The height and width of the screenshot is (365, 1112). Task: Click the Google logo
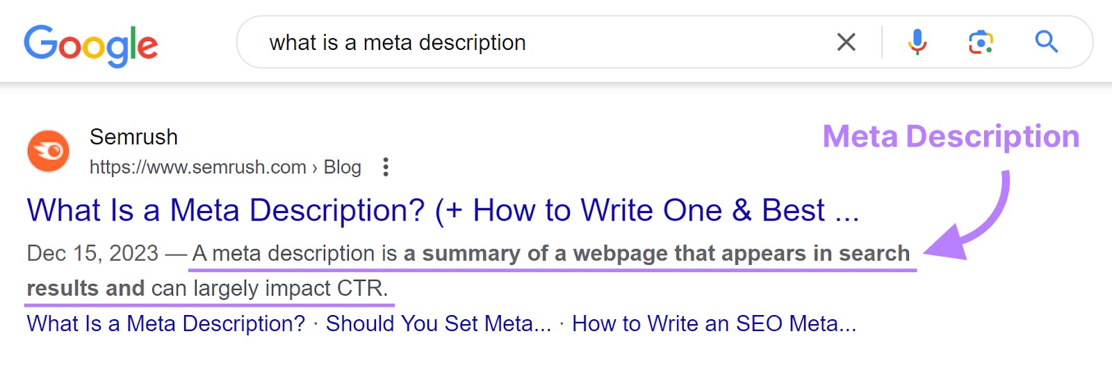[91, 45]
